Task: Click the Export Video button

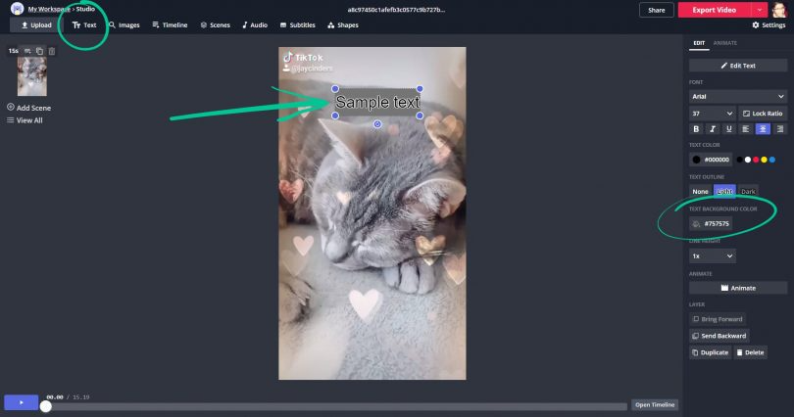Action: [x=714, y=10]
